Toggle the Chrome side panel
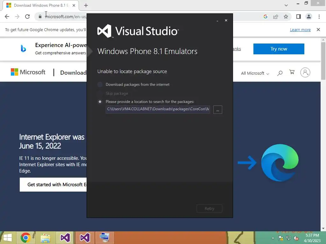The image size is (326, 244). pos(299,17)
